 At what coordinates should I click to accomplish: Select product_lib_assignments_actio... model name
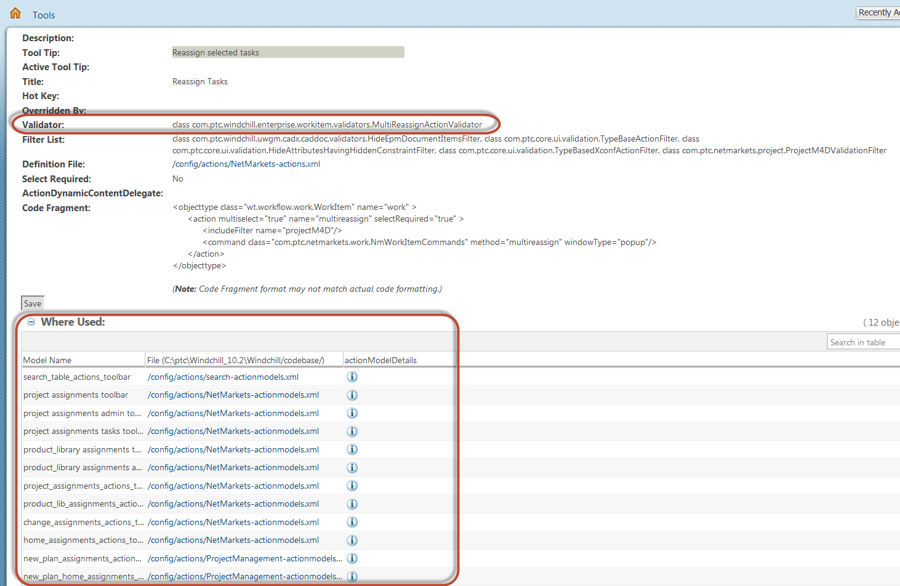point(83,504)
